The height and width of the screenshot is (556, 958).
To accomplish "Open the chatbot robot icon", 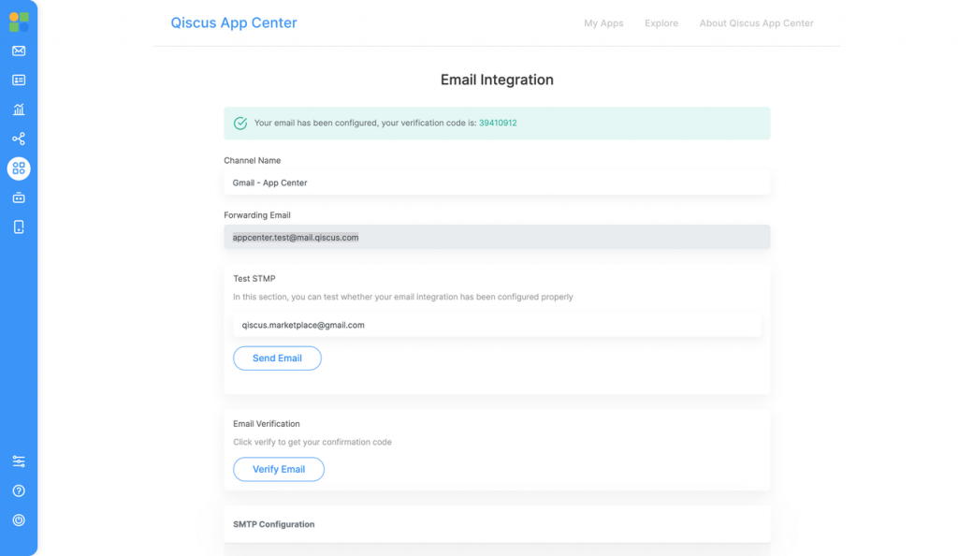I will tap(19, 198).
